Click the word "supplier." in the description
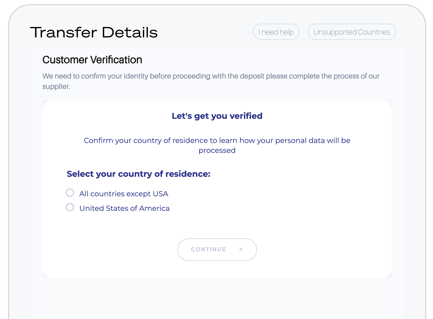This screenshot has width=433, height=319. 56,87
